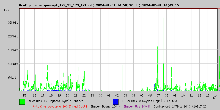Select the 6Mbit y-axis label

pyautogui.click(x=12, y=78)
